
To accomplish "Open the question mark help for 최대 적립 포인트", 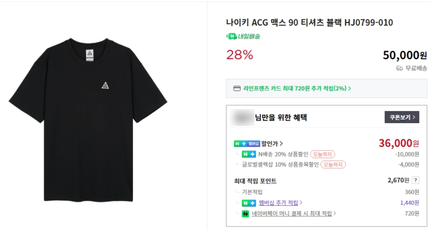I will point(416,180).
